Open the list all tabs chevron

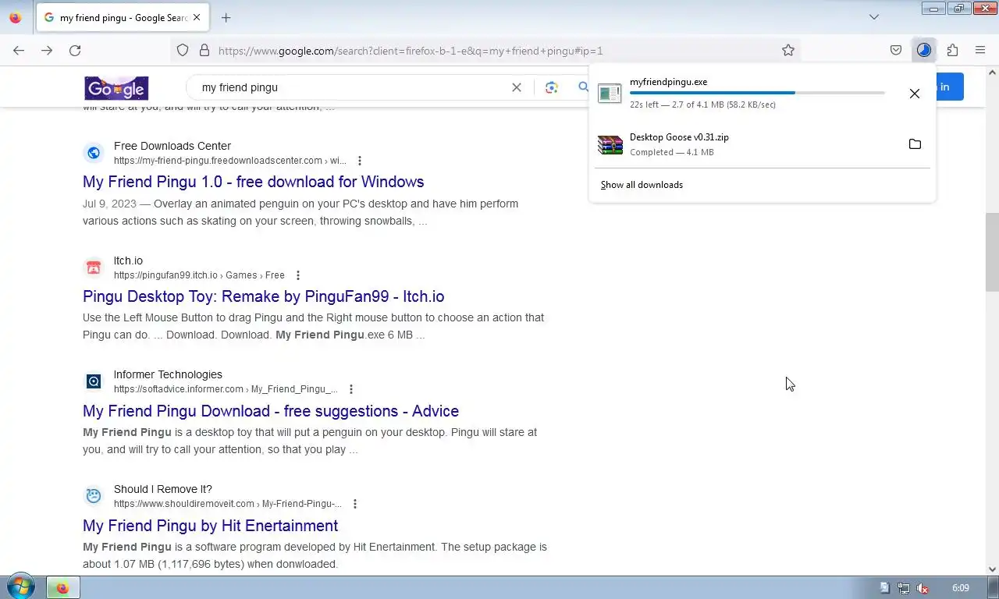874,17
